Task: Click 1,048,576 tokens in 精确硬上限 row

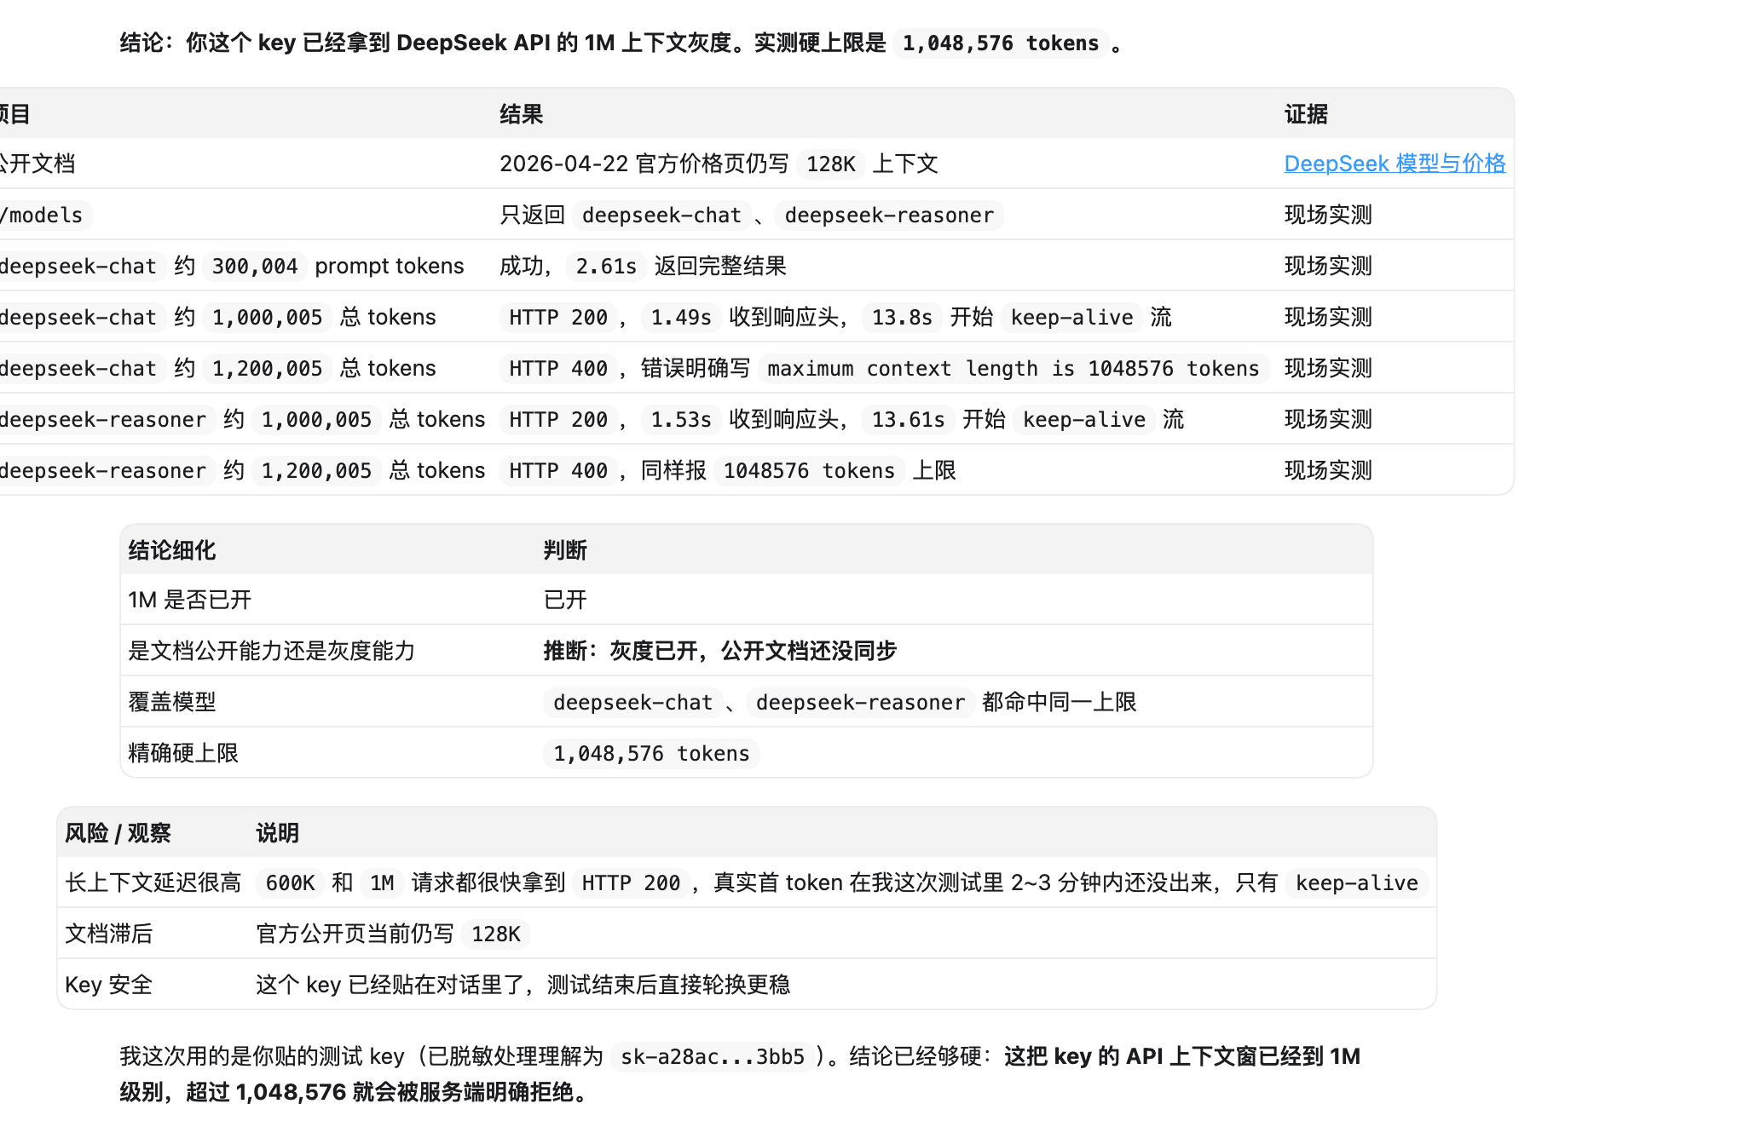Action: coord(651,753)
